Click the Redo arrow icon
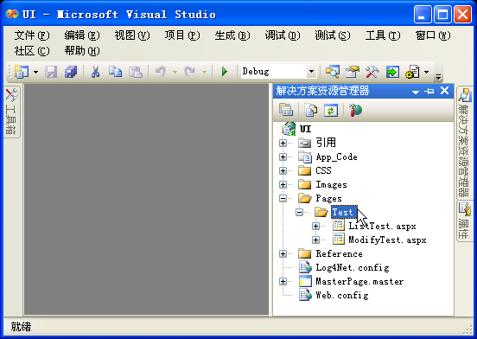 click(190, 72)
